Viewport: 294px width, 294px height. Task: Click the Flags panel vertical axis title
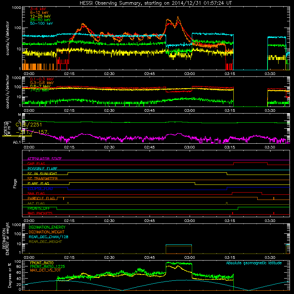15,183
